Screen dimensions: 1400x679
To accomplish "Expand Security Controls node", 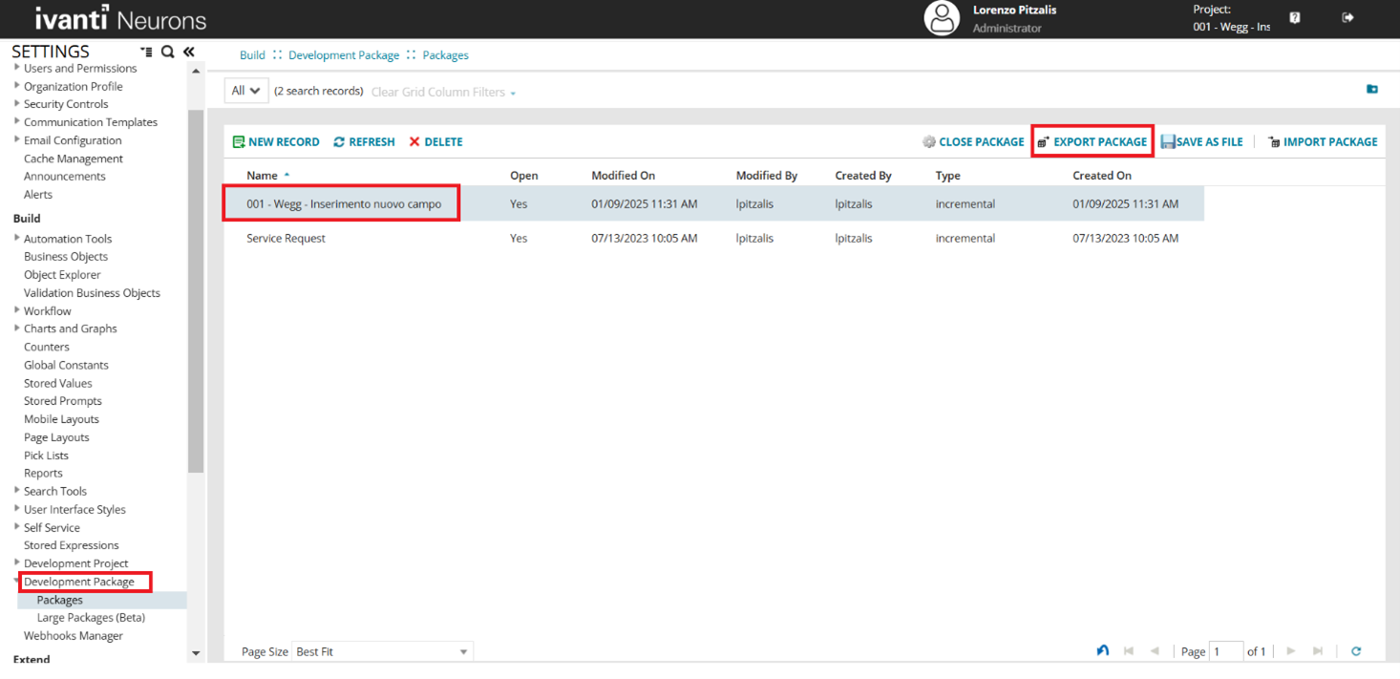I will pyautogui.click(x=17, y=103).
